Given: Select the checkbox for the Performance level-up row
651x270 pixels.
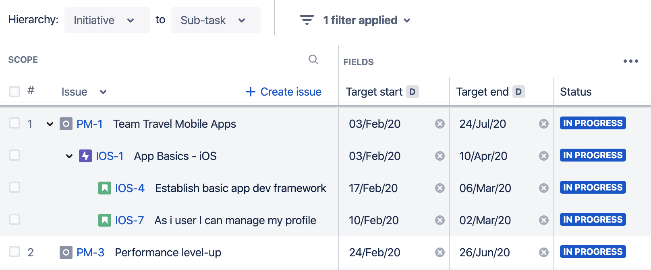Looking at the screenshot, I should (x=15, y=252).
